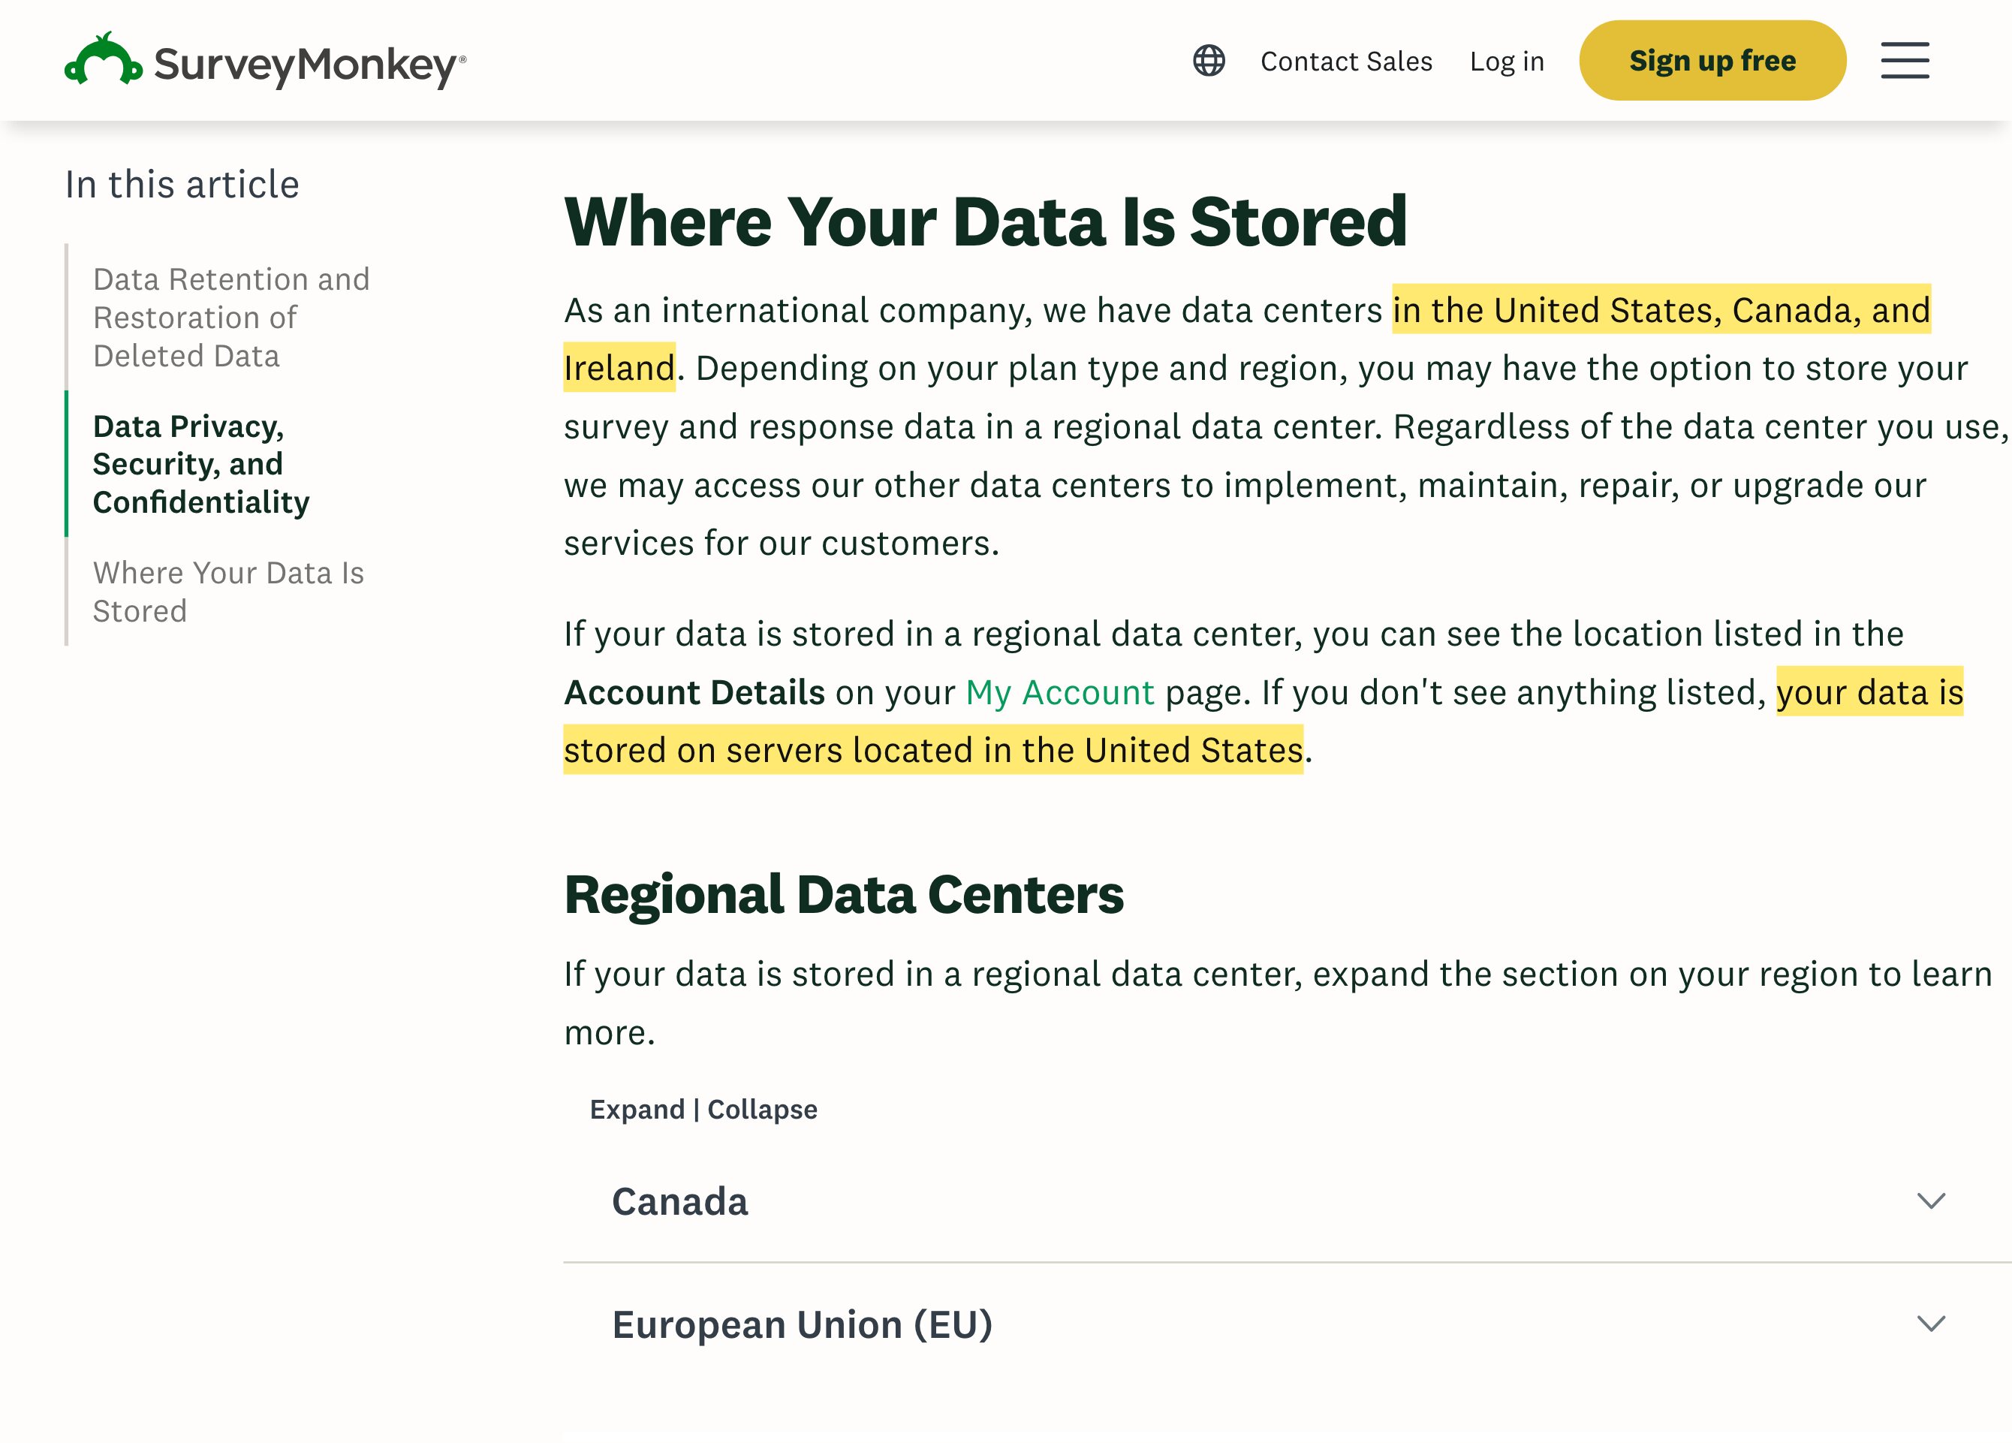The width and height of the screenshot is (2012, 1443).
Task: Click Expand to open all sections
Action: [x=637, y=1109]
